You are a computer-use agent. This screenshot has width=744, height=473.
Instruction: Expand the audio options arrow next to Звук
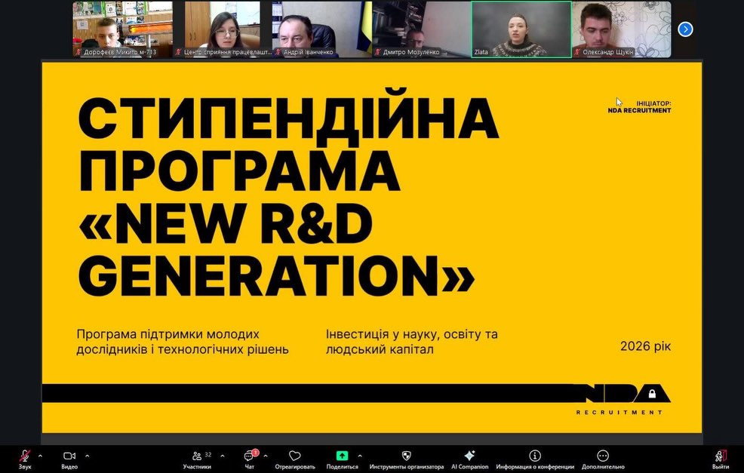point(40,456)
